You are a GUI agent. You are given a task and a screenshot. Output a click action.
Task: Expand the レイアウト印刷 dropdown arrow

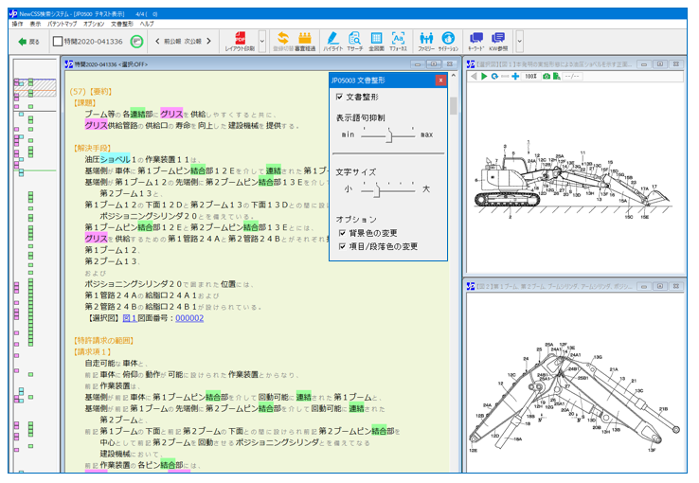[262, 42]
